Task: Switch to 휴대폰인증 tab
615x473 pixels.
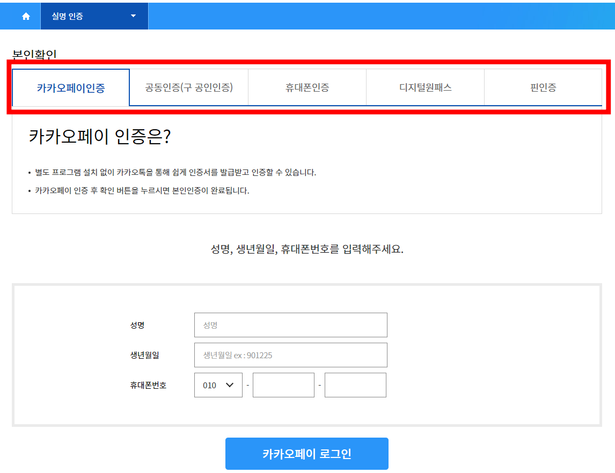Action: [307, 87]
